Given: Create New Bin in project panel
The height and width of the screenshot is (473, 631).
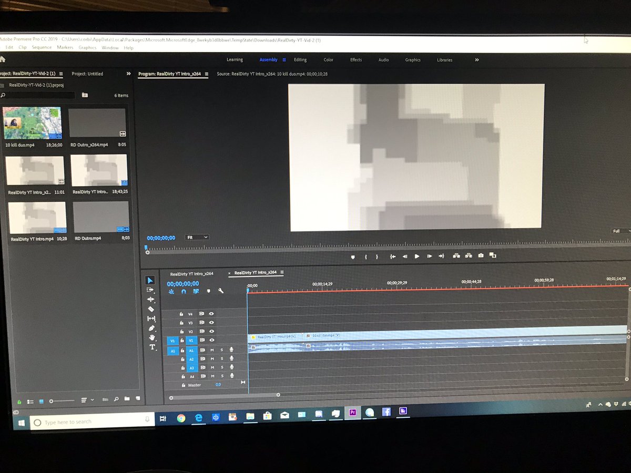Looking at the screenshot, I should tap(127, 399).
